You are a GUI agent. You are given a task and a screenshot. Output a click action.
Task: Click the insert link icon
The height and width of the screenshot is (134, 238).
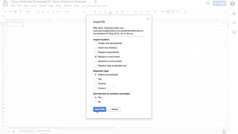coord(163,12)
